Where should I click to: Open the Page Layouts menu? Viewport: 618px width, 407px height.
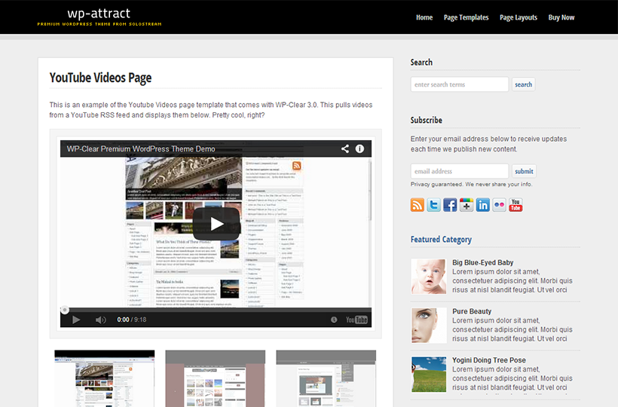click(519, 17)
